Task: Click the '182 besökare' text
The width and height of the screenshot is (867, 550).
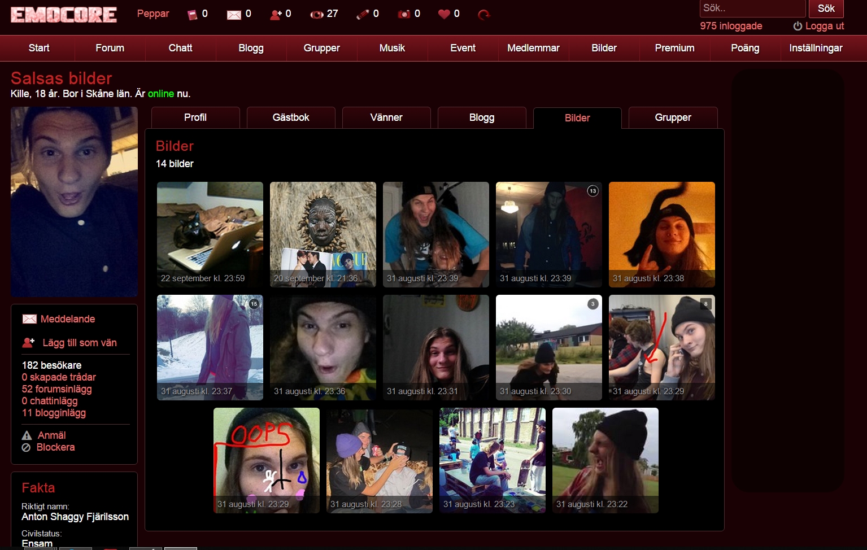Action: click(x=51, y=365)
